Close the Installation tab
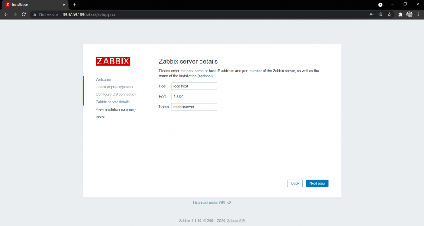424x226 pixels. (x=64, y=5)
